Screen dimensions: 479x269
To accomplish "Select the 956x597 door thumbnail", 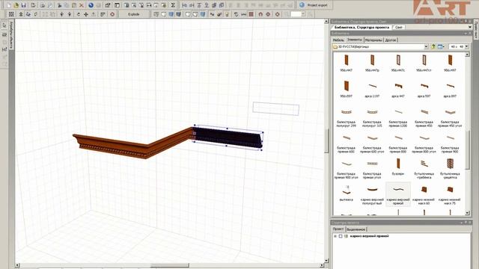I will click(x=346, y=89).
